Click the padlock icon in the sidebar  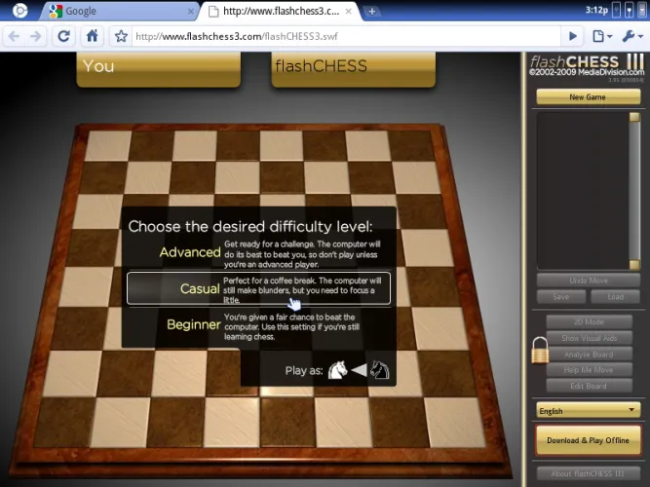540,351
